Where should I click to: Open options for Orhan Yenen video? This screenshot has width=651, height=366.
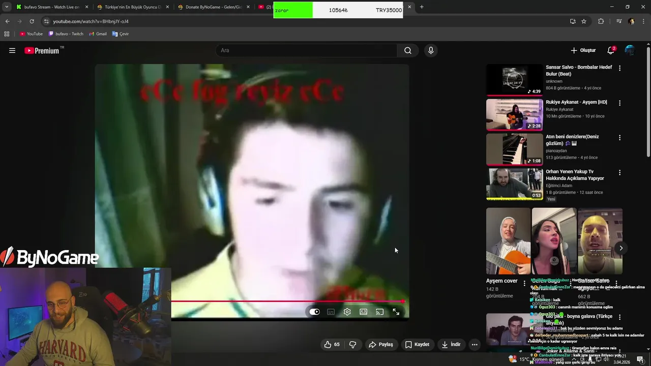tap(619, 173)
